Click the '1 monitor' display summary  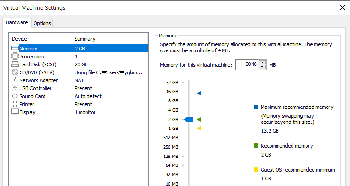tap(85, 113)
